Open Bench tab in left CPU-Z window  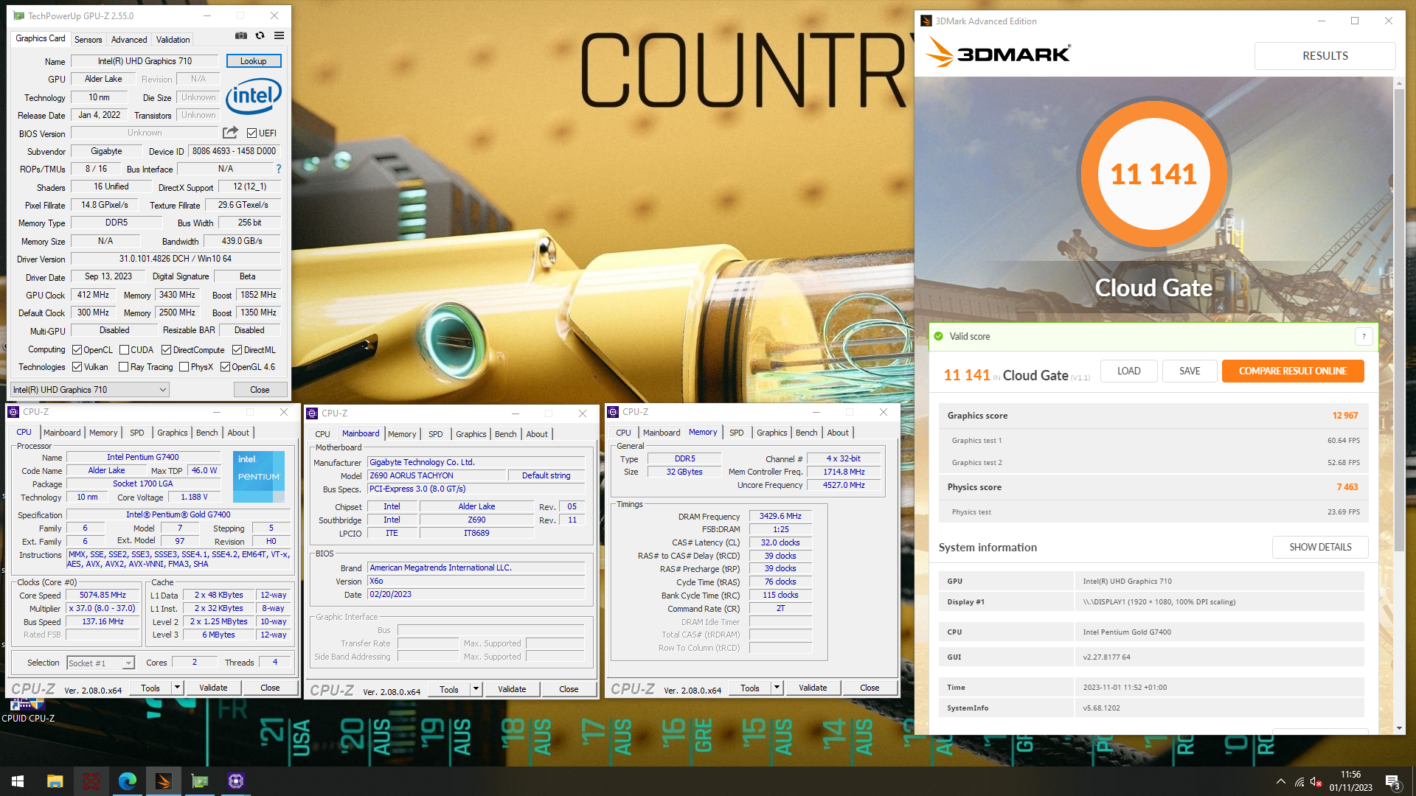point(206,433)
